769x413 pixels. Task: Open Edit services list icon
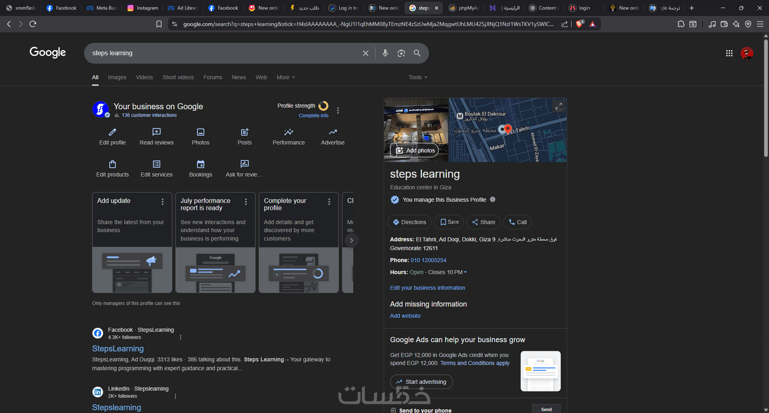(x=157, y=164)
